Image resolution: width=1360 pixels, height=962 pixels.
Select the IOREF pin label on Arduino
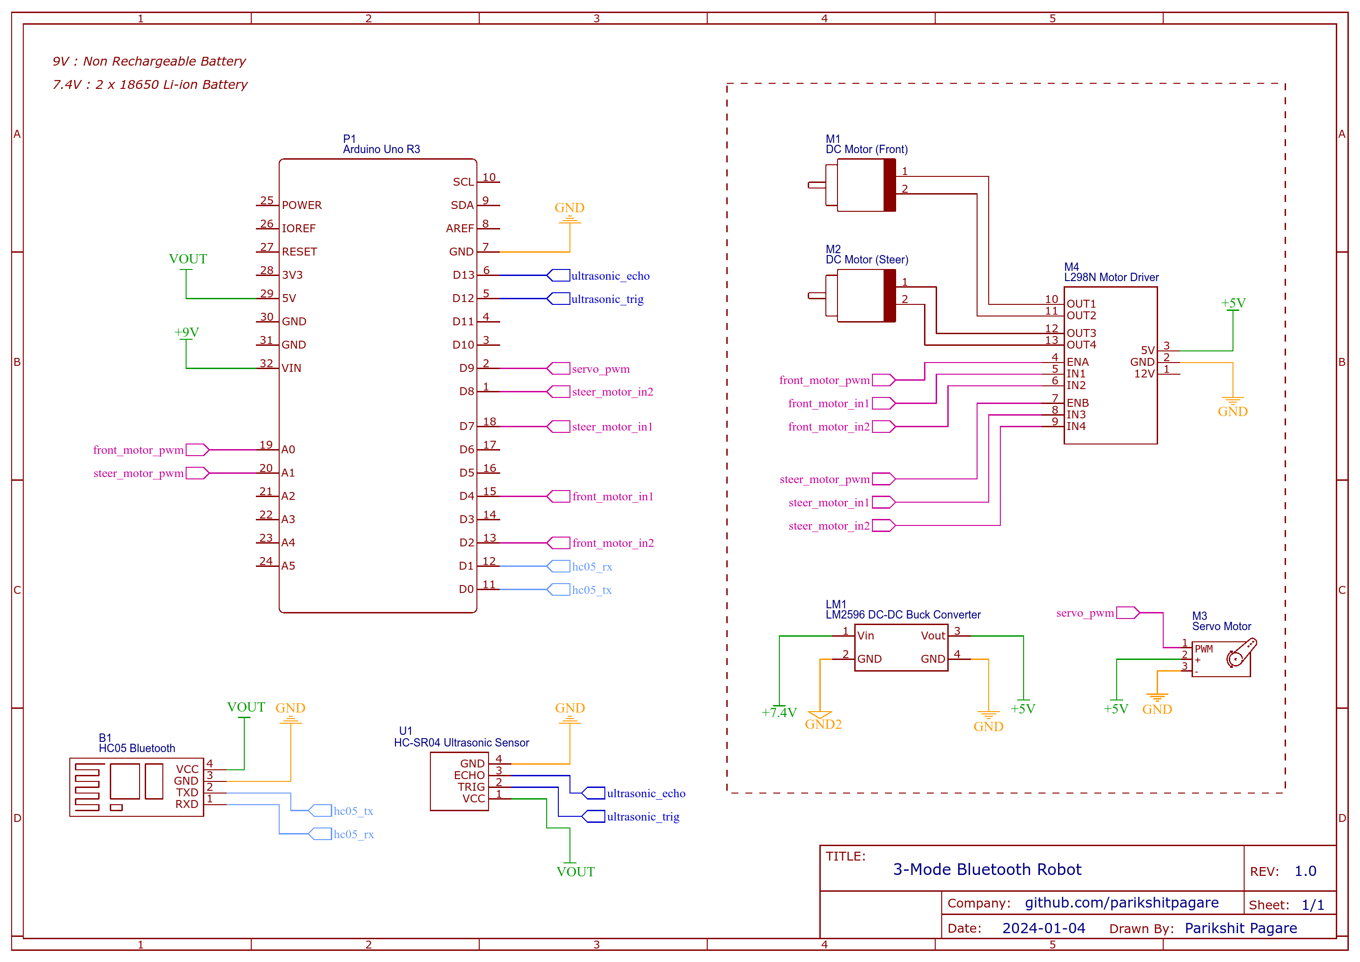299,229
